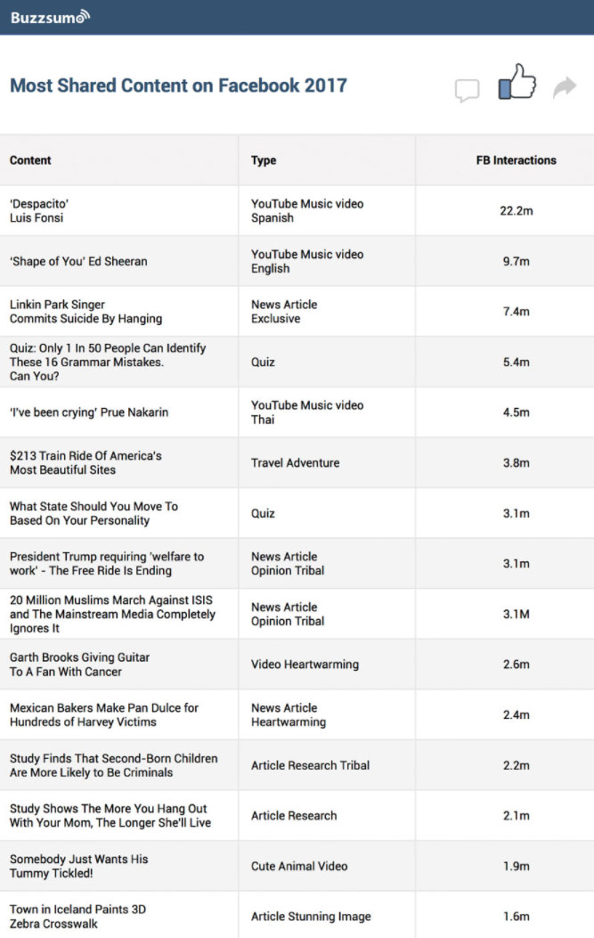594x938 pixels.
Task: Open Second-Born Children study entry
Action: click(x=114, y=765)
